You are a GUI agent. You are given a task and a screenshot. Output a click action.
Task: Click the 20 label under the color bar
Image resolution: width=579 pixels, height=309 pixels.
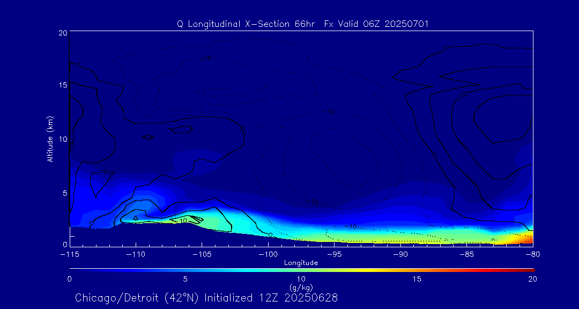click(532, 279)
